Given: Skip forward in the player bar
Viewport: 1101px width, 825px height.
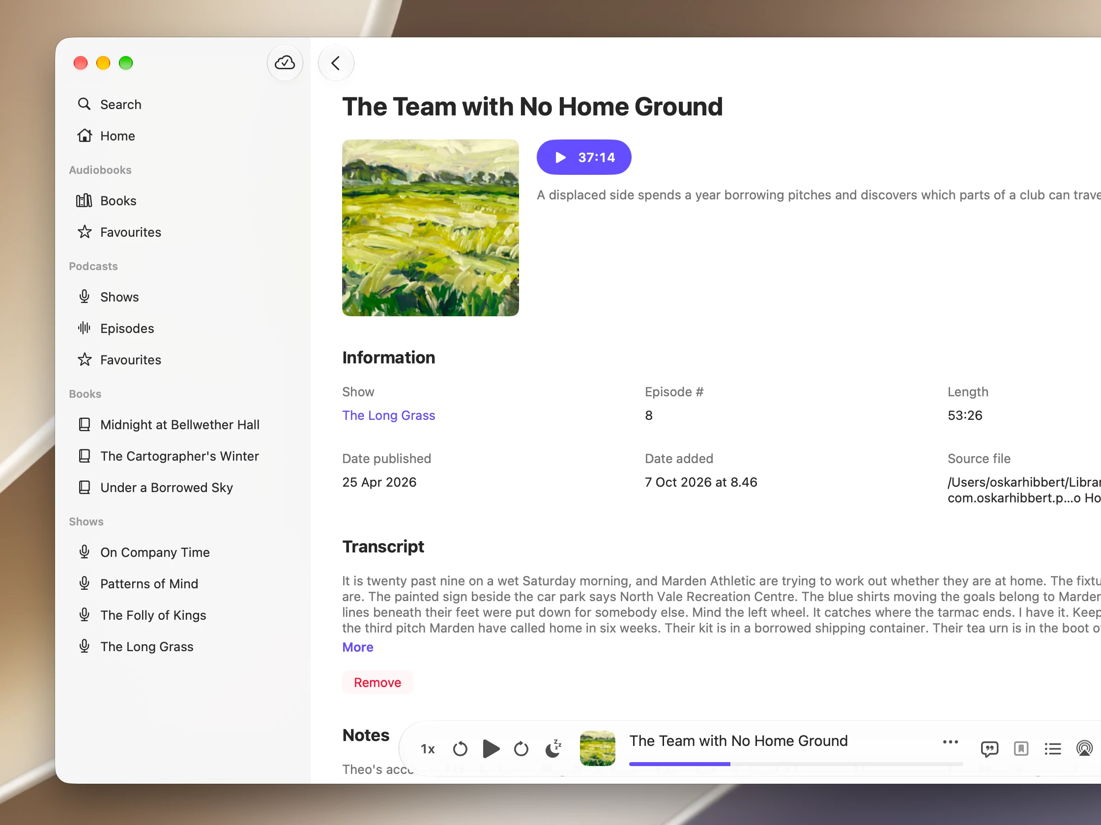Looking at the screenshot, I should [521, 749].
